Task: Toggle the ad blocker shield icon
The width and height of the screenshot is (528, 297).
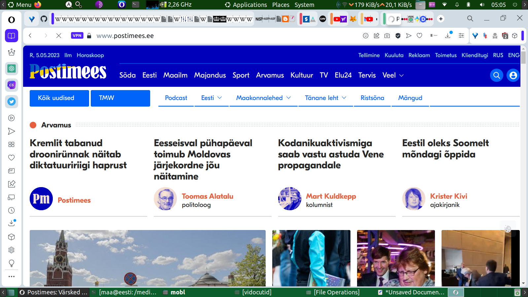Action: click(x=398, y=36)
